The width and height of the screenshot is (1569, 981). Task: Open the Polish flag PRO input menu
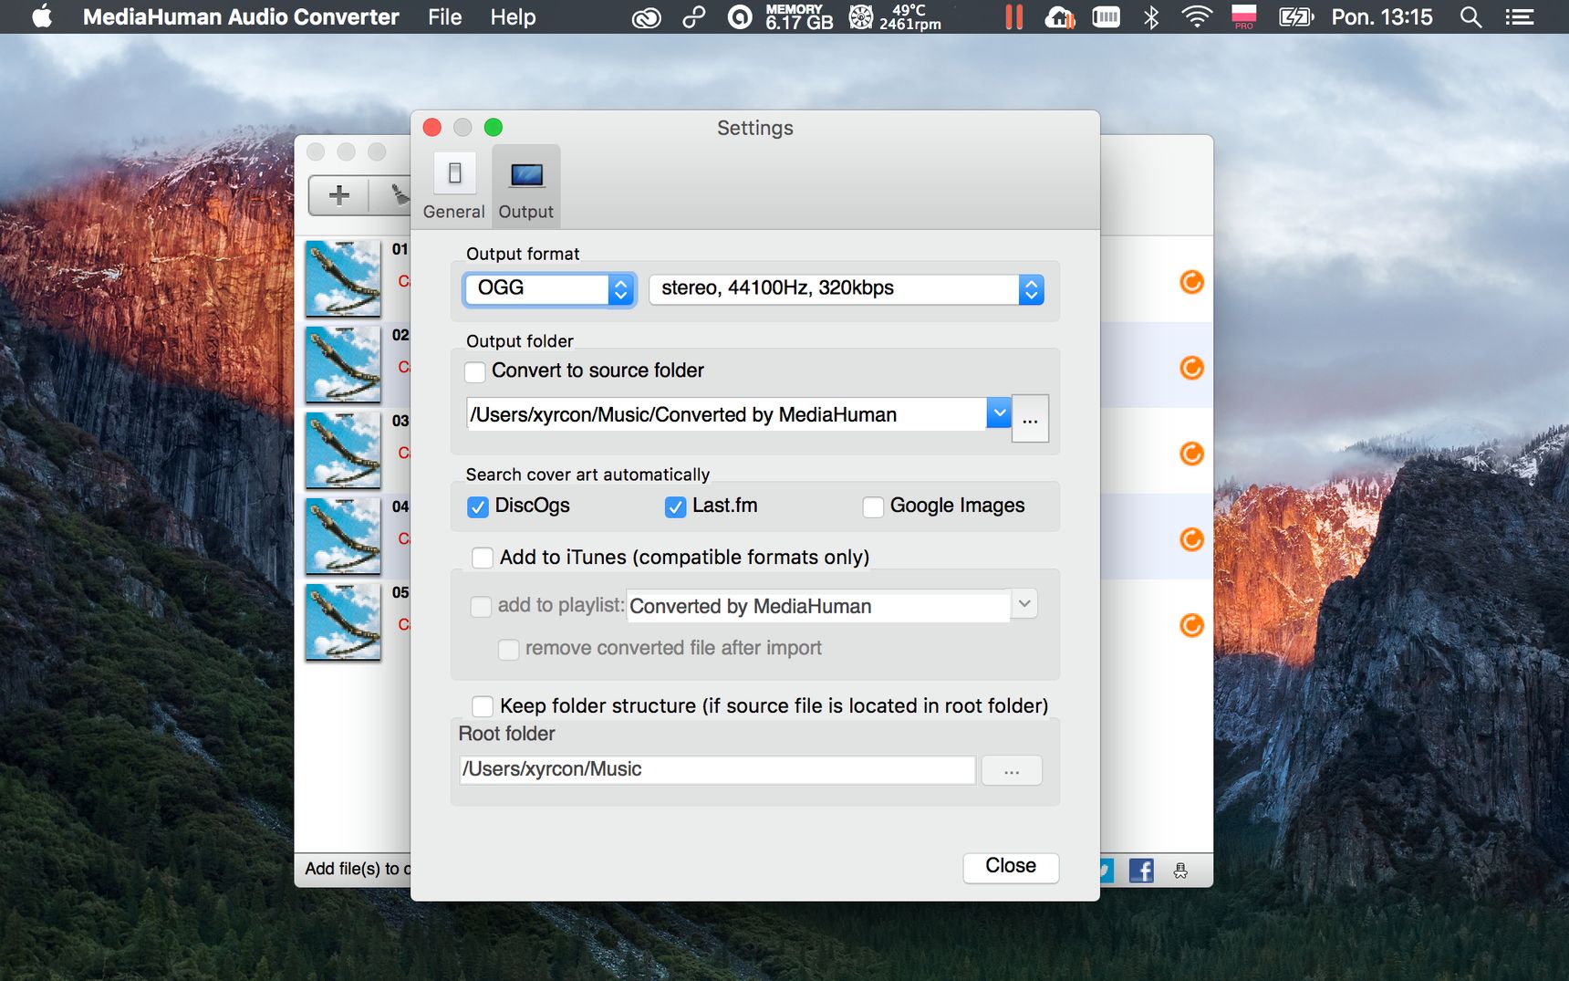1243,16
